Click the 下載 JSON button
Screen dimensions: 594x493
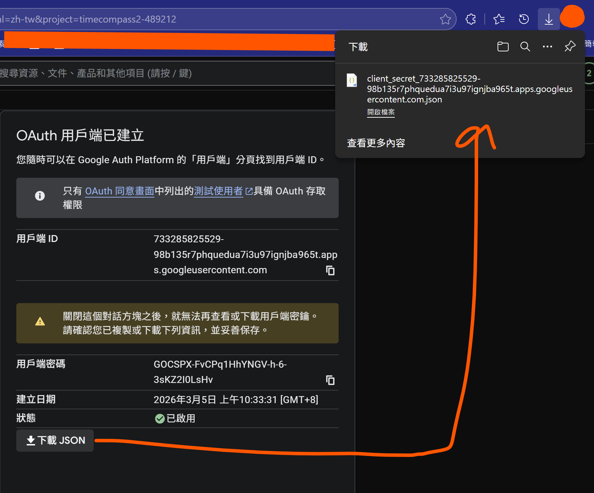pyautogui.click(x=55, y=440)
